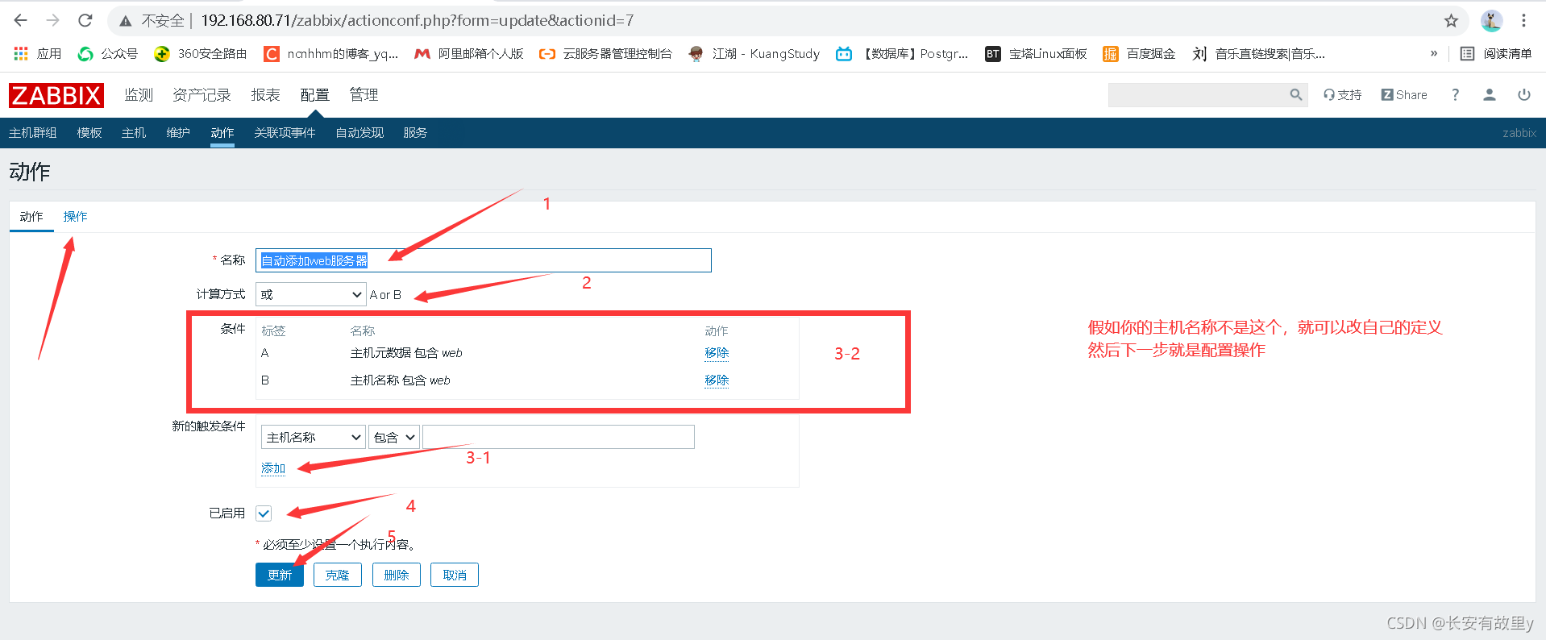This screenshot has width=1546, height=640.
Task: Go to 维护 submenu
Action: (x=178, y=133)
